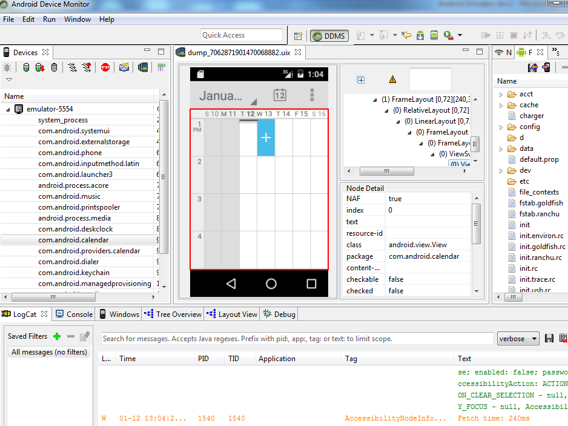Click the Android home button in screenshot
The width and height of the screenshot is (568, 426).
click(271, 284)
